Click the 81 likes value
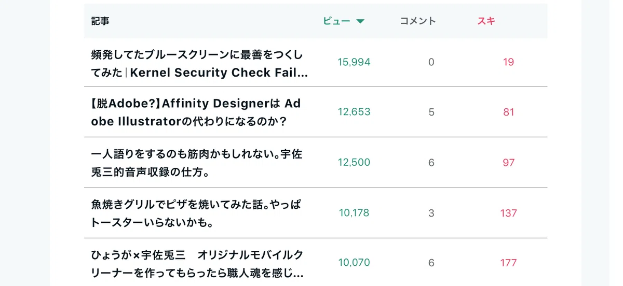Viewport: 623px width, 286px height. (508, 112)
